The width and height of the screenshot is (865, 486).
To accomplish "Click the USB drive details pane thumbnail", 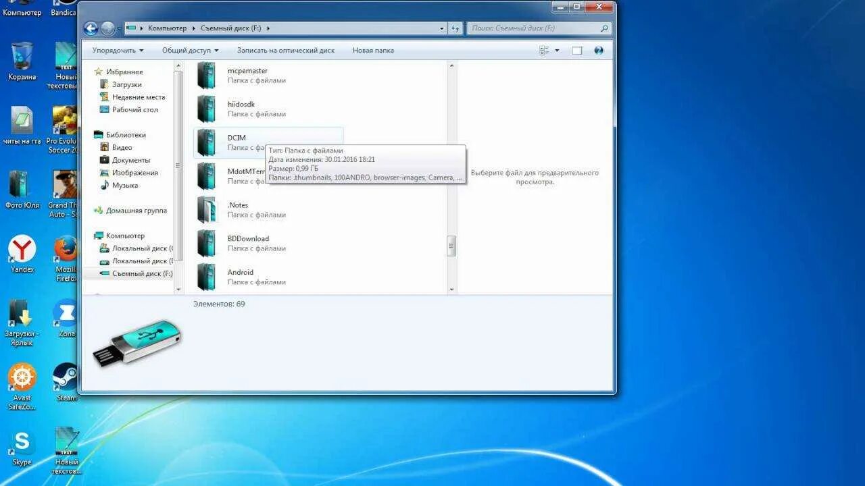I will click(137, 344).
